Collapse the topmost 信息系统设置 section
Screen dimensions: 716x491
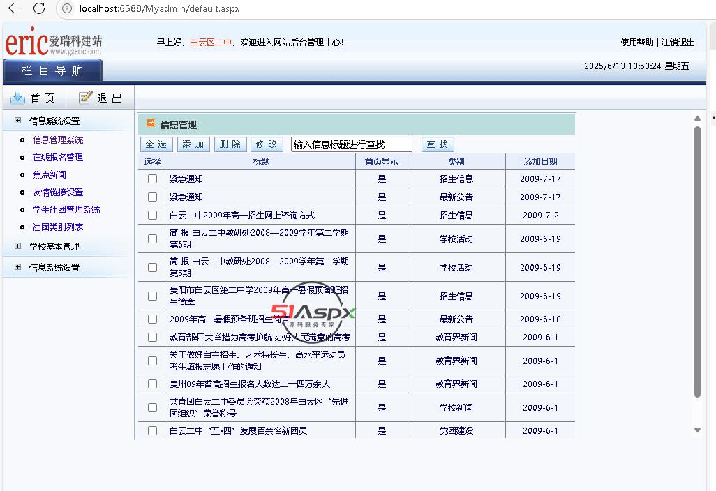point(17,121)
